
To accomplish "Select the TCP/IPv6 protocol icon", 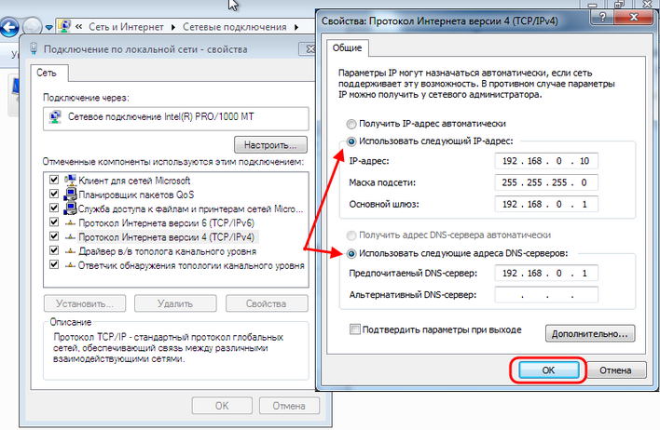I will [70, 223].
